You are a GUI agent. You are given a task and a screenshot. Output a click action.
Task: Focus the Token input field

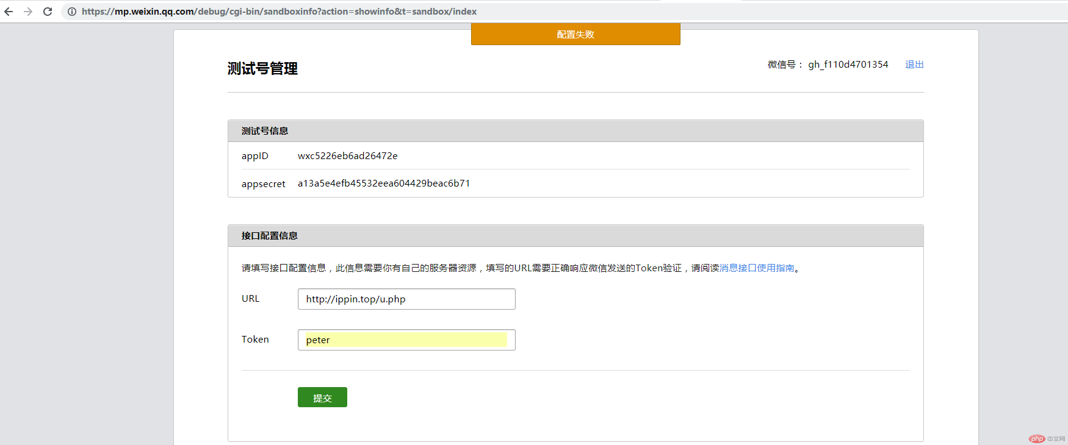tap(406, 340)
